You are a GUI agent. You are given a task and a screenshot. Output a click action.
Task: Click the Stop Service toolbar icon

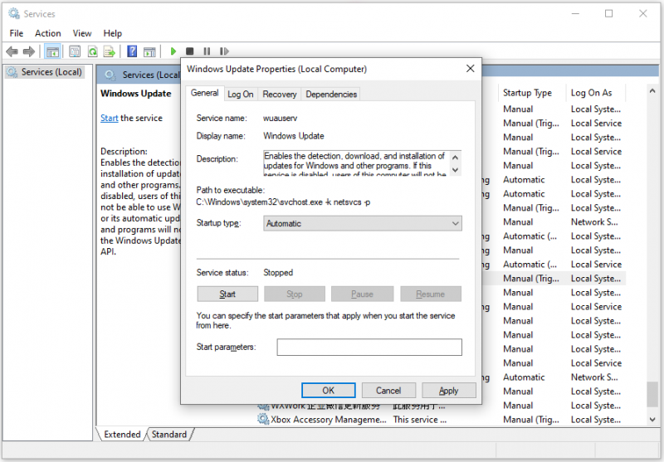[x=190, y=51]
